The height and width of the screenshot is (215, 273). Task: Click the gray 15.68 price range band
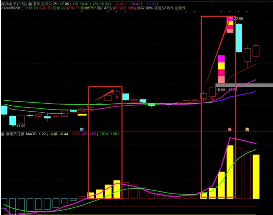pos(244,85)
